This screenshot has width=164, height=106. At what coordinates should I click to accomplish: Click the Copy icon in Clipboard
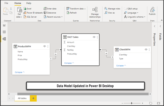coord(11,13)
